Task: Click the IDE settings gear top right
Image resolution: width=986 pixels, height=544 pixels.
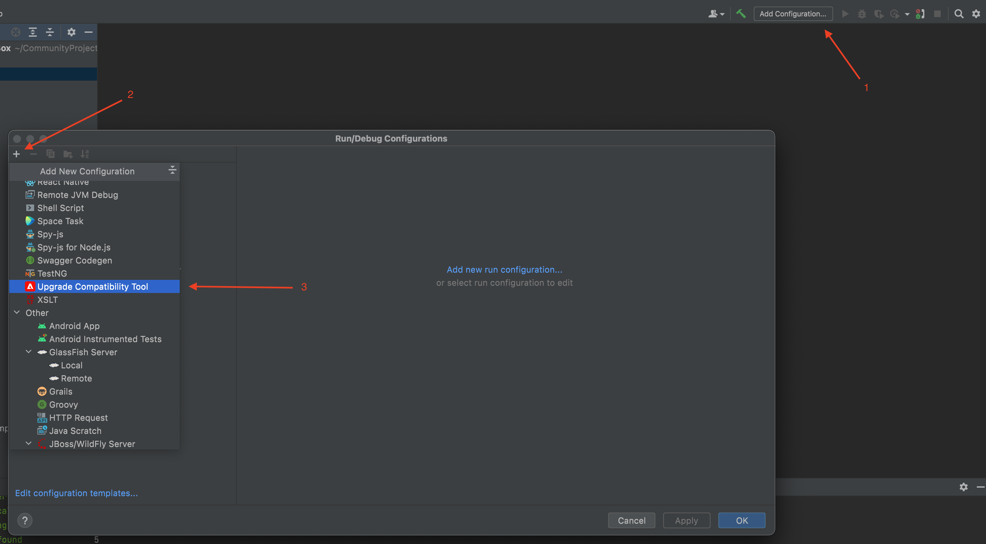Action: (x=976, y=14)
